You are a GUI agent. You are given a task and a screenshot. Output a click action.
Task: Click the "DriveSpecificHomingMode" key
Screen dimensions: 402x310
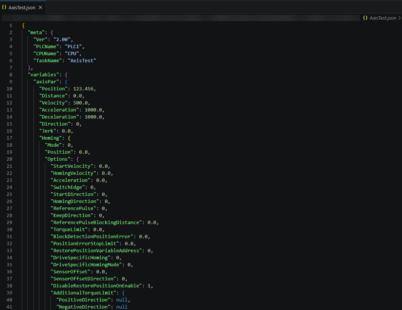pyautogui.click(x=86, y=264)
